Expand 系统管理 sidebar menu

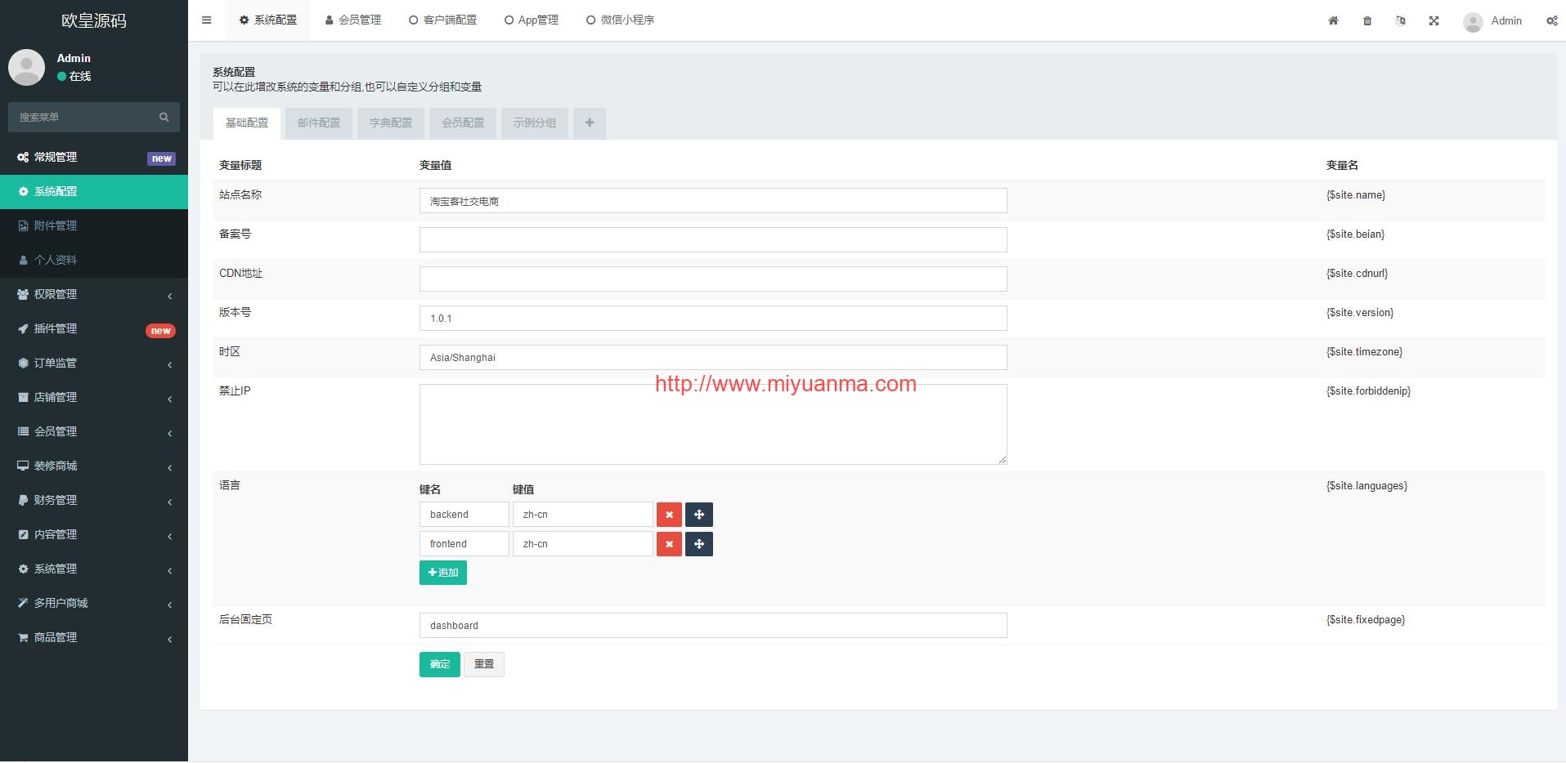94,569
